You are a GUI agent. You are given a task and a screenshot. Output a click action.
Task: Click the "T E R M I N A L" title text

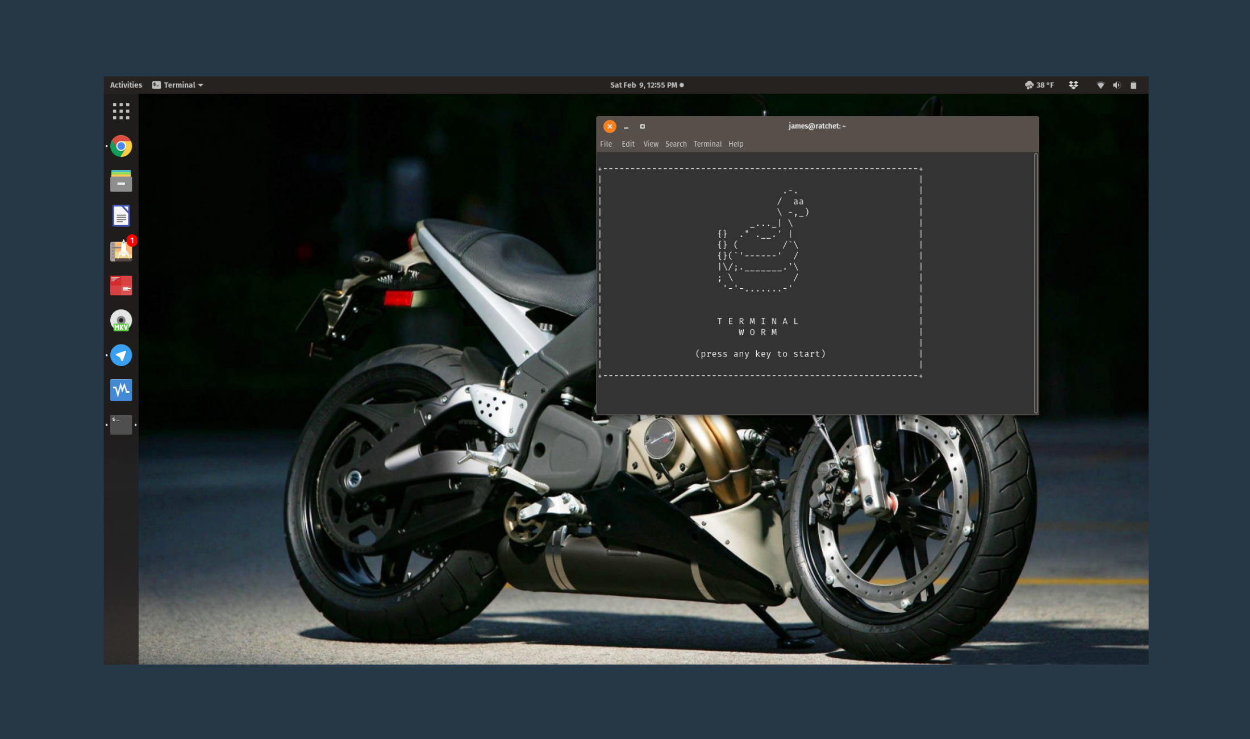758,321
